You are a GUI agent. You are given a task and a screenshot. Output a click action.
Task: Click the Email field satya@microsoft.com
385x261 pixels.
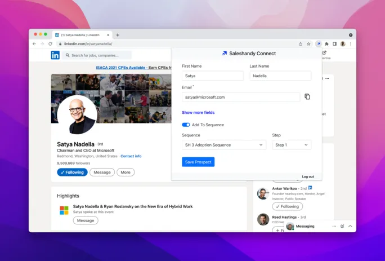coord(241,97)
